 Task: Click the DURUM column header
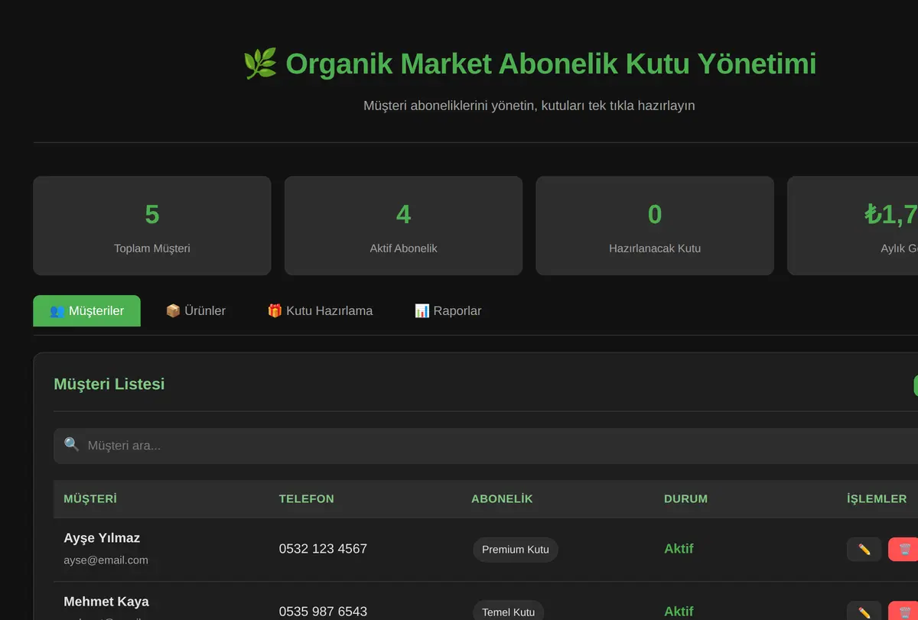coord(686,499)
